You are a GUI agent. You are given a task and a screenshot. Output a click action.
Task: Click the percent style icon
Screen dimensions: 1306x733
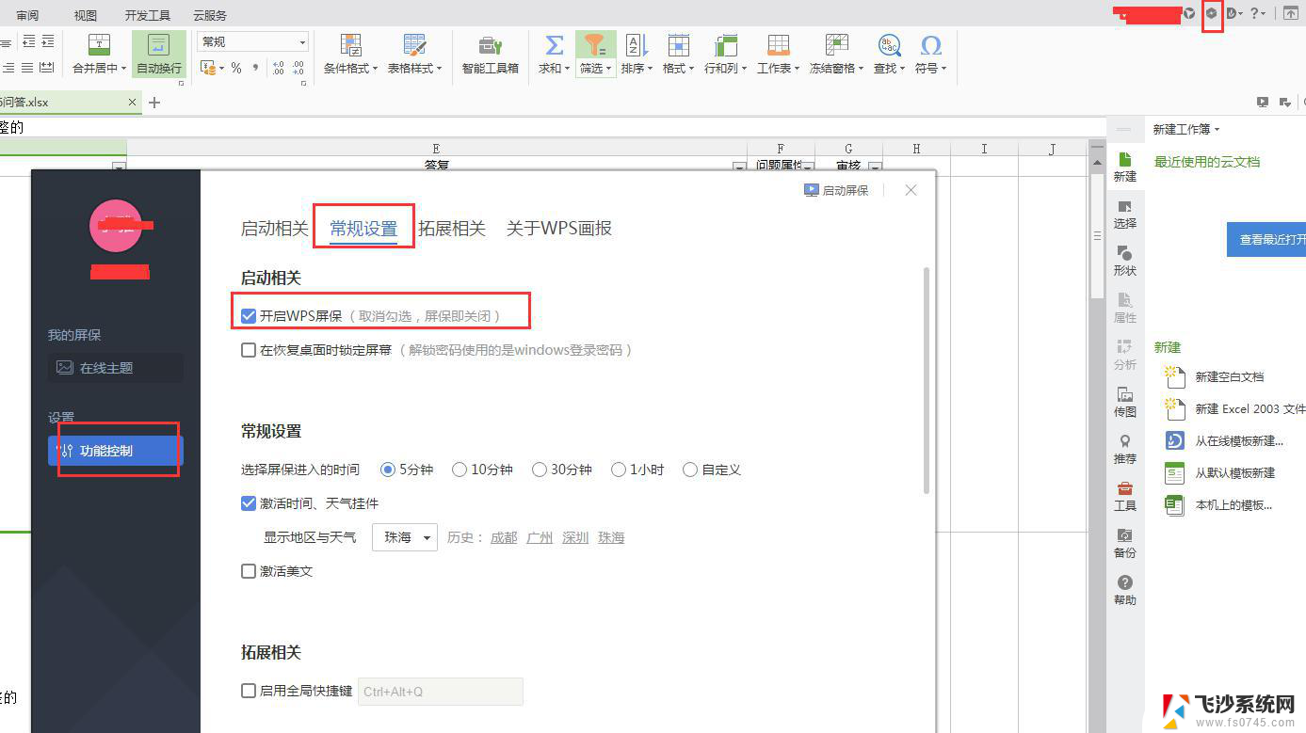point(236,68)
